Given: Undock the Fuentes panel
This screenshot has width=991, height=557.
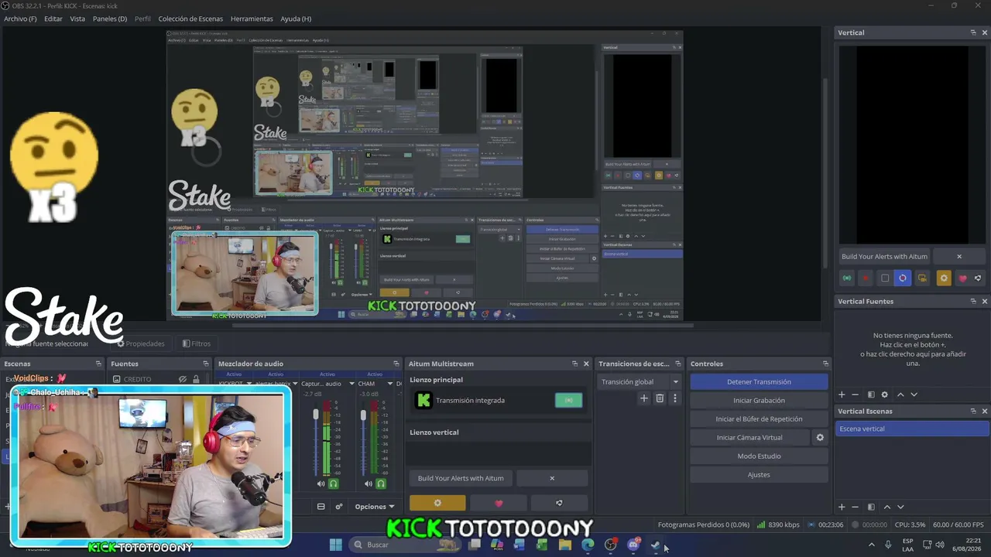Looking at the screenshot, I should pos(206,364).
